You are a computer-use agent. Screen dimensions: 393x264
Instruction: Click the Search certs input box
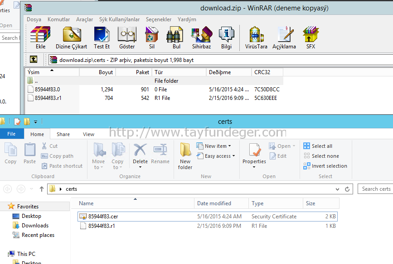(x=375, y=189)
